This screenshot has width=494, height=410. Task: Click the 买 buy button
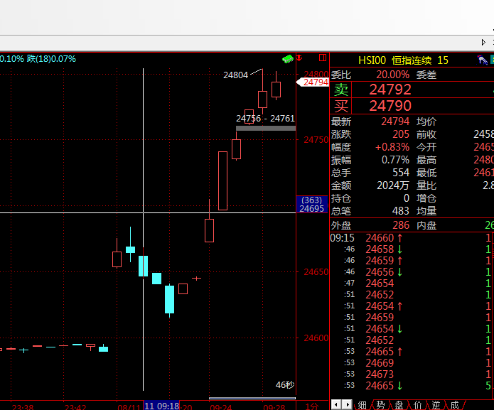pyautogui.click(x=342, y=106)
